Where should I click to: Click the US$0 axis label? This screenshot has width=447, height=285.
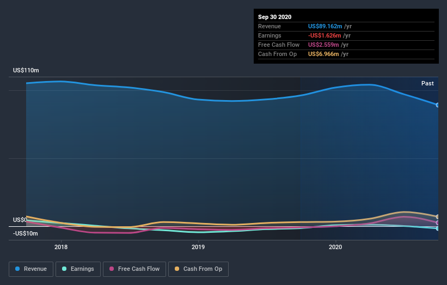click(20, 220)
